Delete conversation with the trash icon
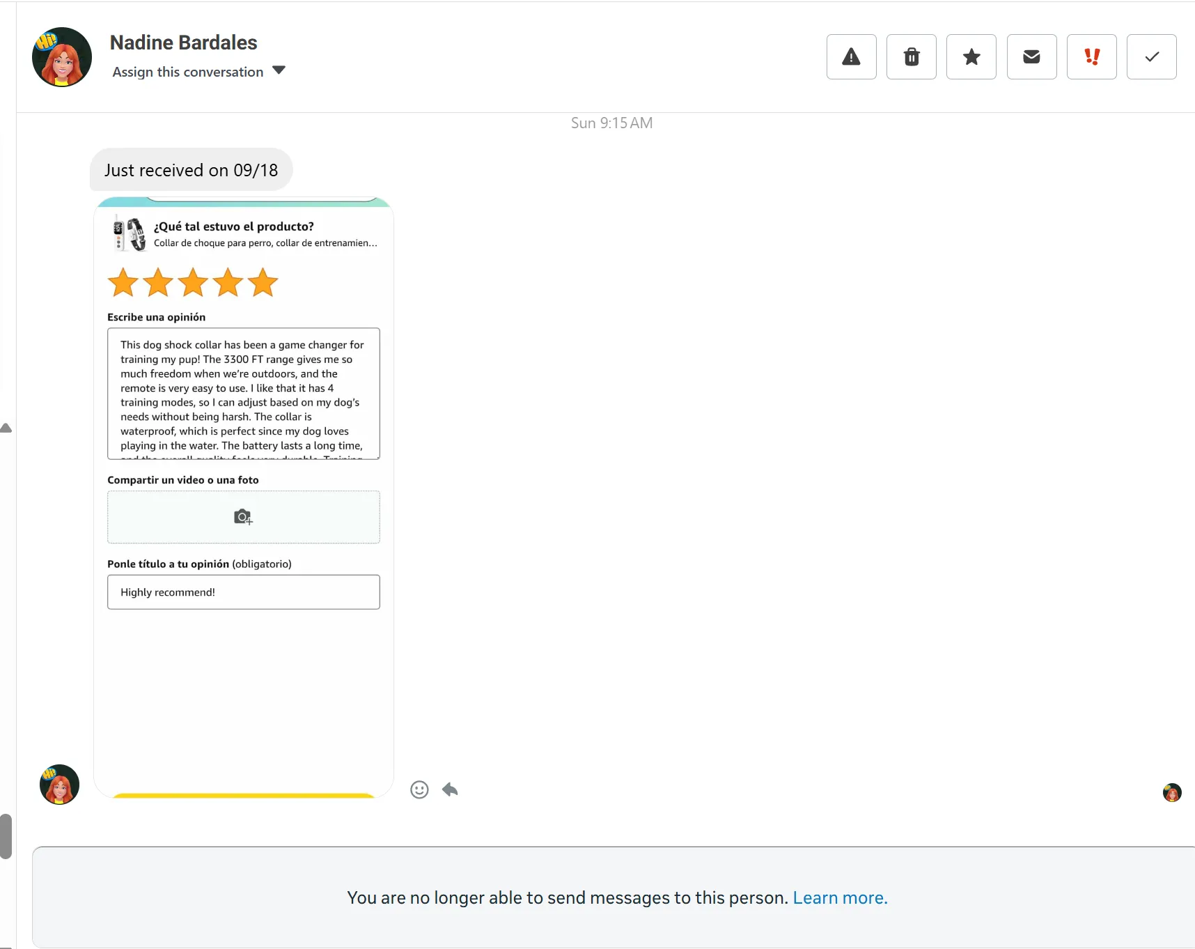Image resolution: width=1195 pixels, height=949 pixels. pos(911,57)
